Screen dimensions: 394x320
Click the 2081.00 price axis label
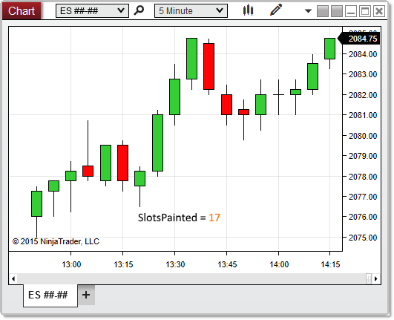pyautogui.click(x=363, y=115)
